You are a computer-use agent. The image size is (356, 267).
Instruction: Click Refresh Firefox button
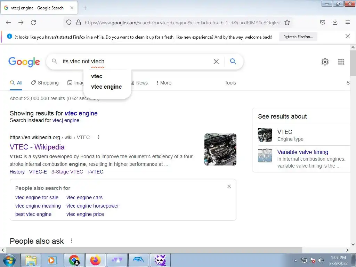tap(298, 37)
